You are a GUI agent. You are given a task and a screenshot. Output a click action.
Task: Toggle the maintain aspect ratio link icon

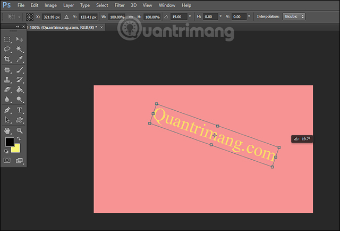click(131, 16)
